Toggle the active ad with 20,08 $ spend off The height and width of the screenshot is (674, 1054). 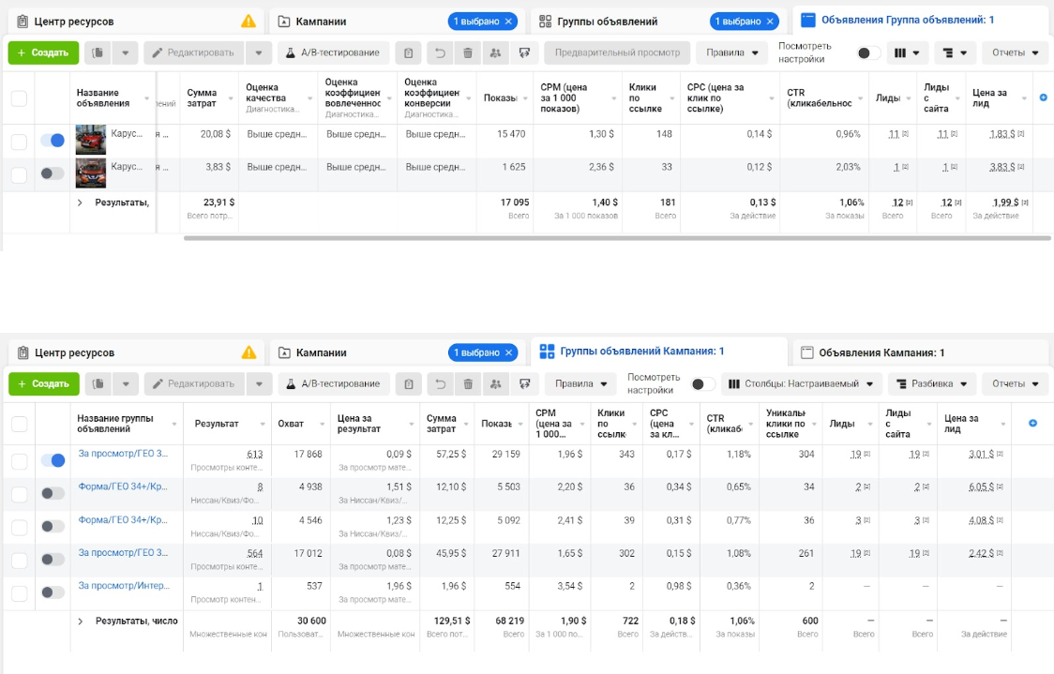click(x=53, y=140)
